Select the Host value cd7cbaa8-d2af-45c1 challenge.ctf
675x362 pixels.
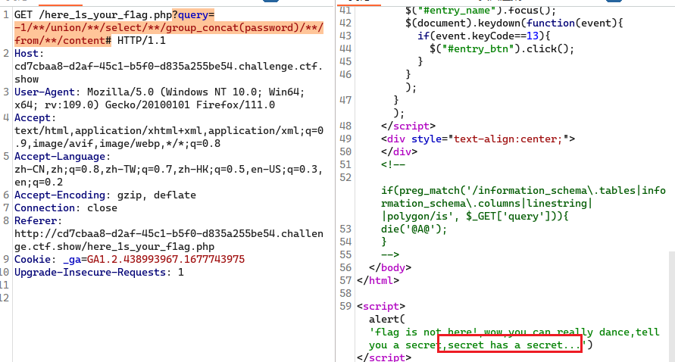click(168, 67)
